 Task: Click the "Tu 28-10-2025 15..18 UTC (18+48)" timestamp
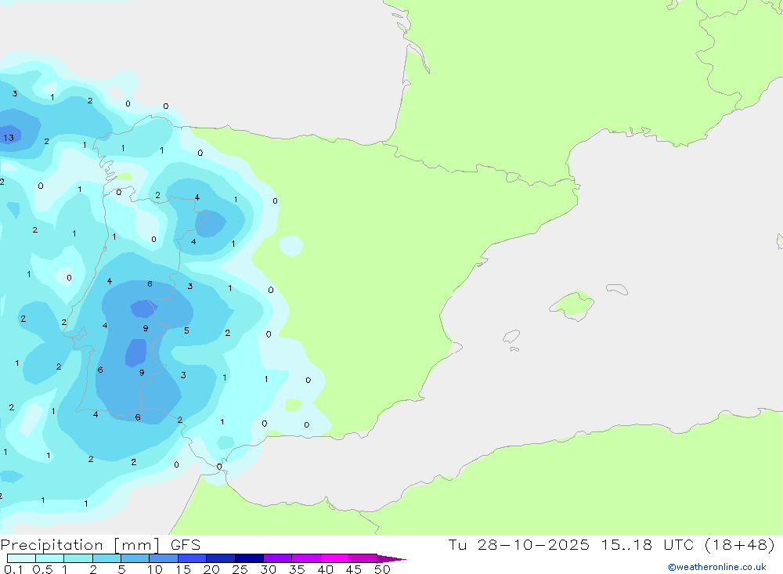click(612, 544)
